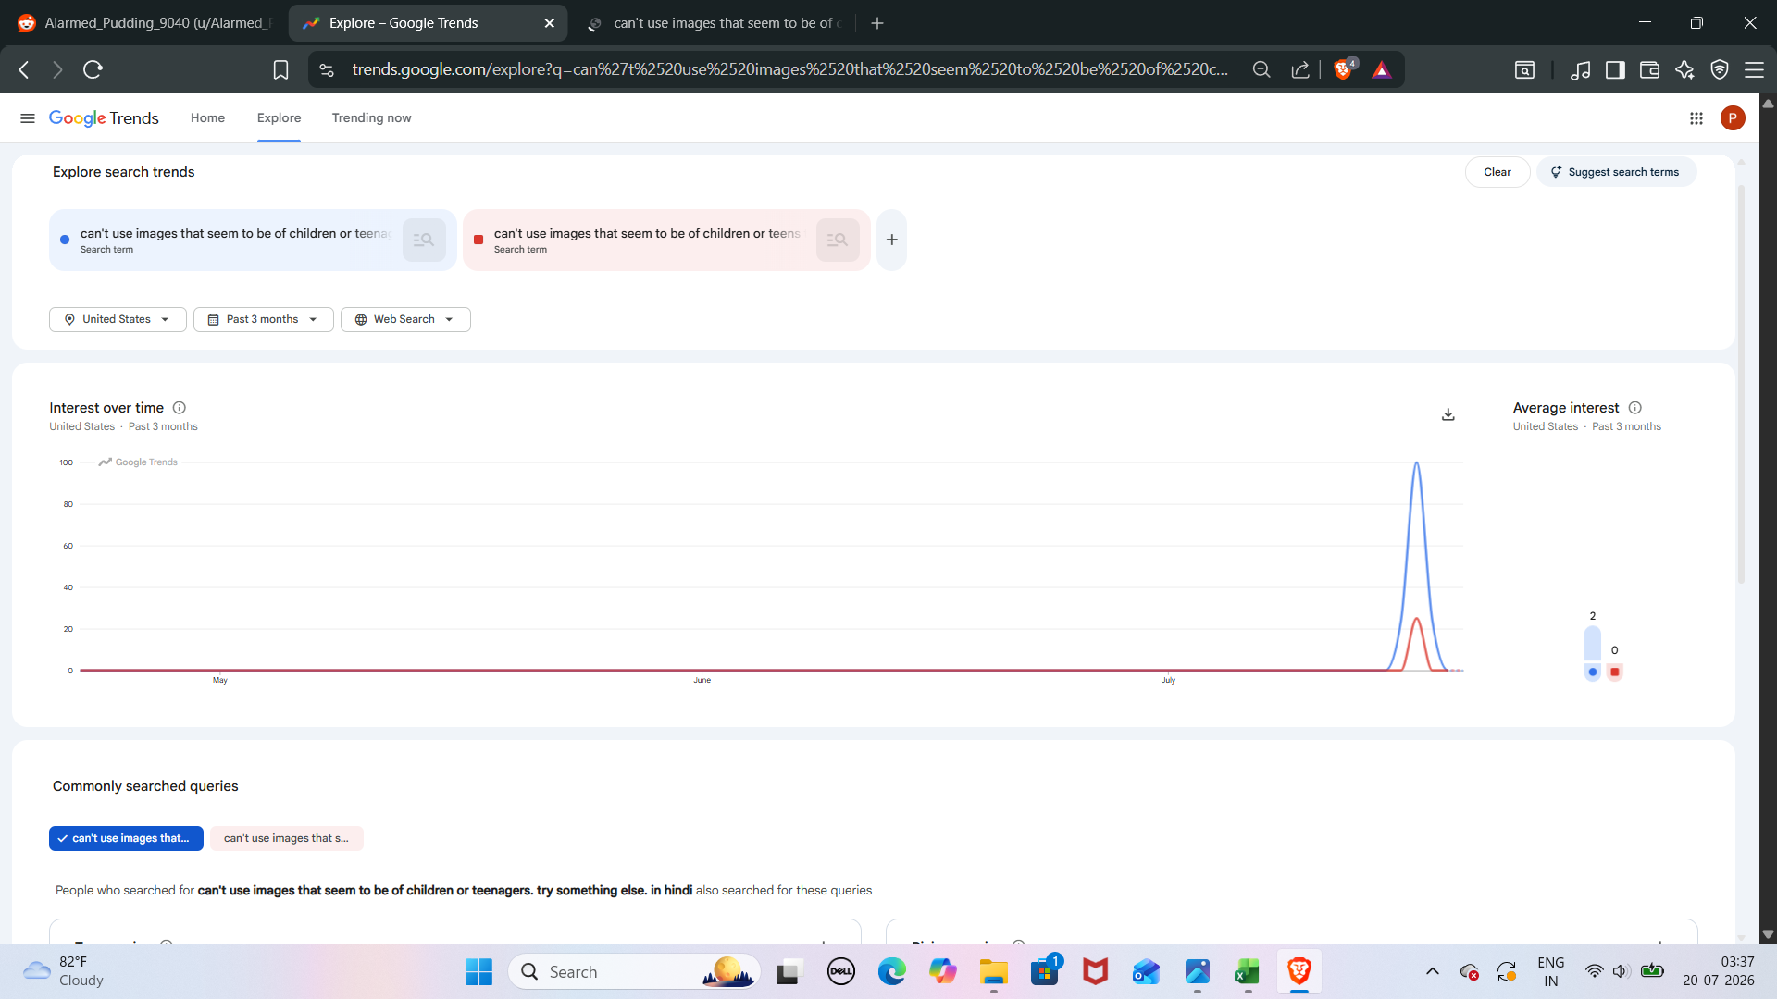Open a new browser tab
The width and height of the screenshot is (1777, 999).
[877, 23]
